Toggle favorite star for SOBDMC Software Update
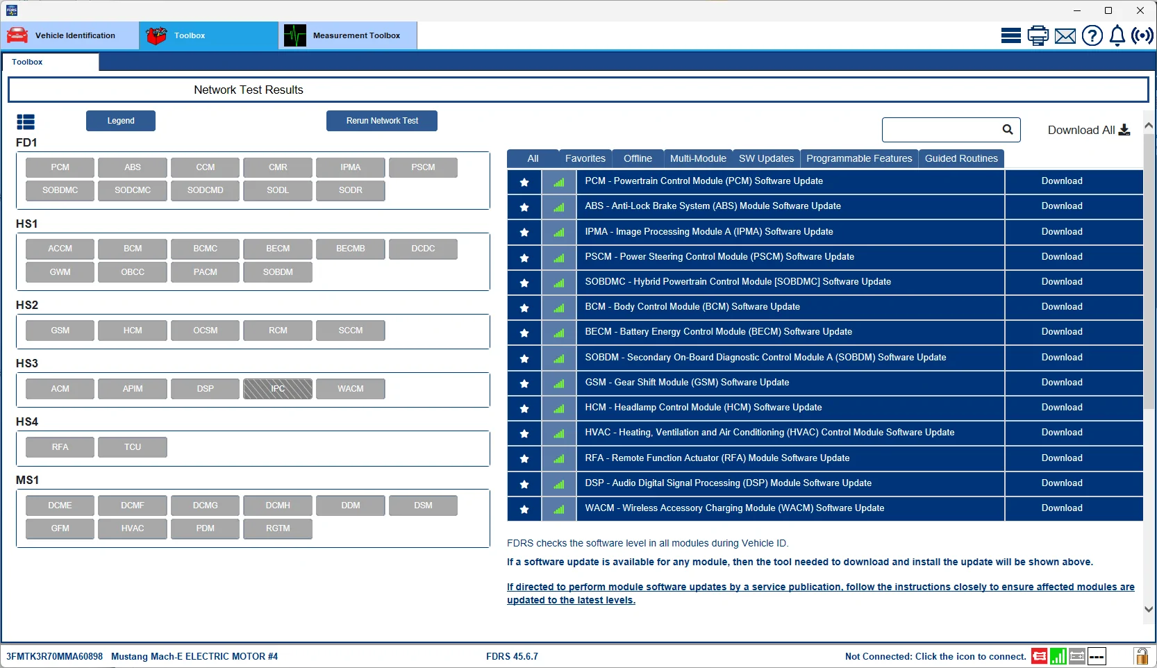The height and width of the screenshot is (668, 1157). coord(524,283)
